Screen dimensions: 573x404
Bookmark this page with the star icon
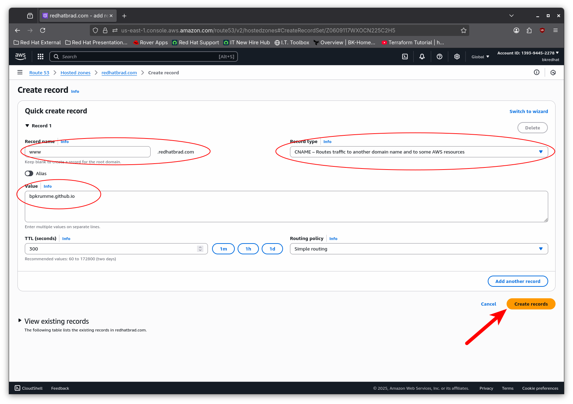(464, 30)
